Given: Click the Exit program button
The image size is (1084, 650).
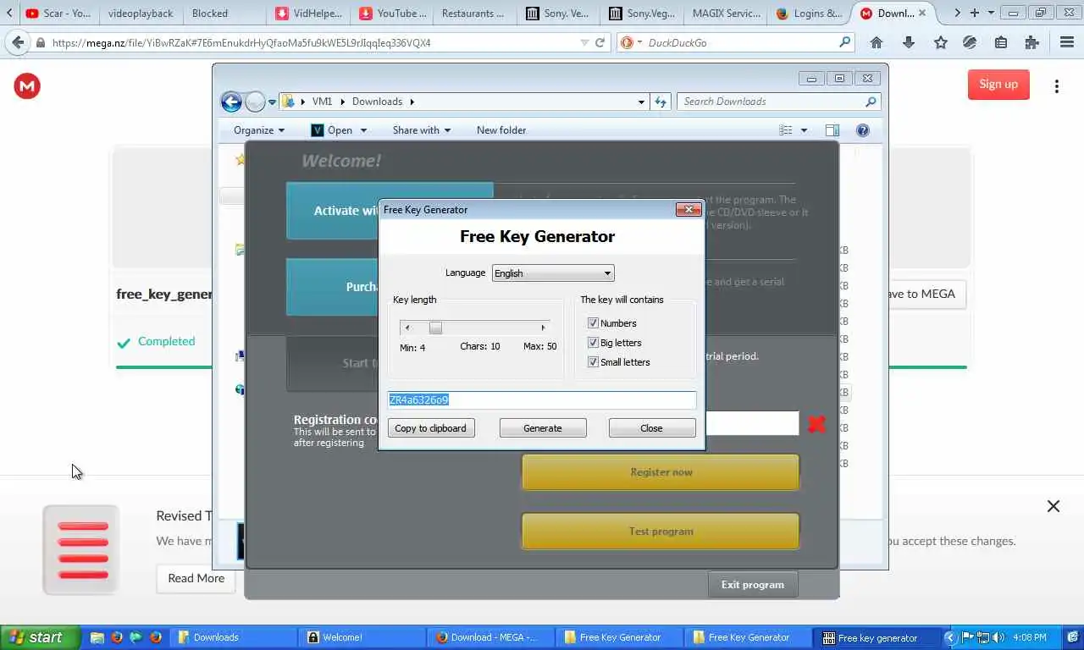Looking at the screenshot, I should tap(753, 585).
